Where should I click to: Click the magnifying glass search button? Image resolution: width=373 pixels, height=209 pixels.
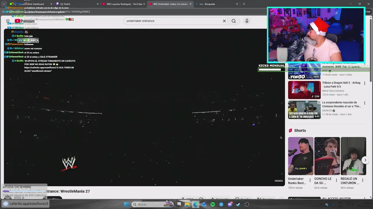(234, 21)
